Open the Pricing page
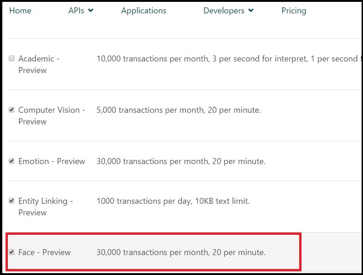The image size is (363, 275). coord(294,11)
